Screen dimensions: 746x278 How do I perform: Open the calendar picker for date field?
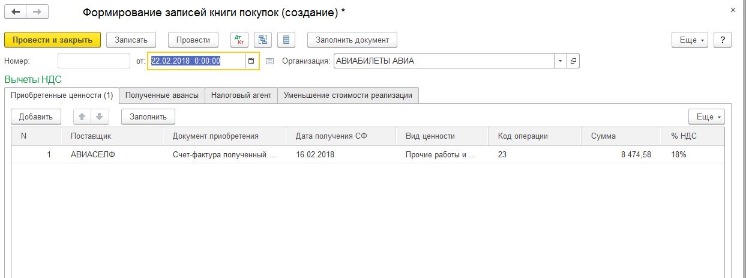(x=251, y=61)
